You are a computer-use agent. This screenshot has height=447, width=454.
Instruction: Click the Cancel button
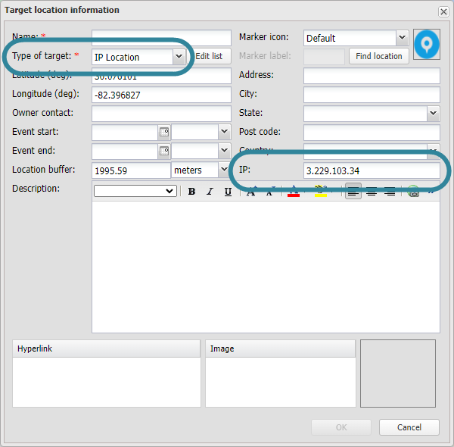tap(409, 427)
